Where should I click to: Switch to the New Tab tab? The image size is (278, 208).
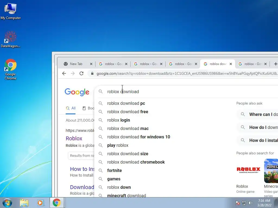76,64
